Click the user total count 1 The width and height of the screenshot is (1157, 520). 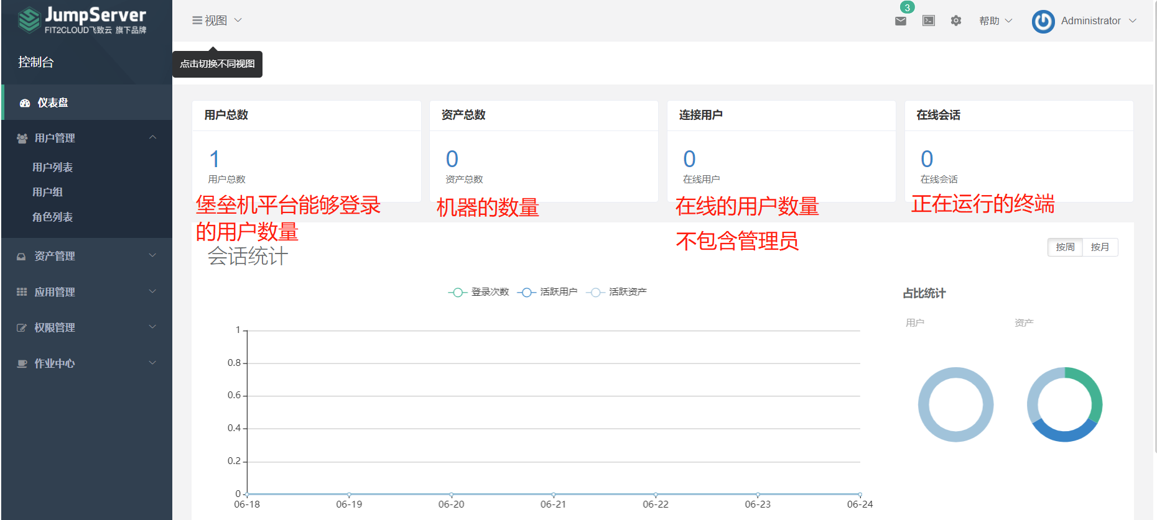pyautogui.click(x=215, y=159)
